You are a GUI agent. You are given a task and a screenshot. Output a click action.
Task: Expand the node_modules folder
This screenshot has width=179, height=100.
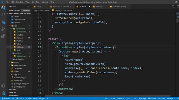pos(19,65)
